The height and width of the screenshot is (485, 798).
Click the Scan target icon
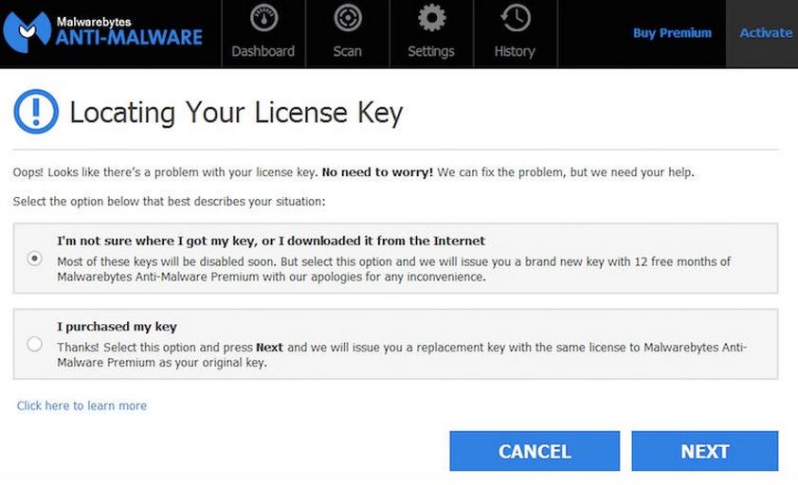click(348, 18)
